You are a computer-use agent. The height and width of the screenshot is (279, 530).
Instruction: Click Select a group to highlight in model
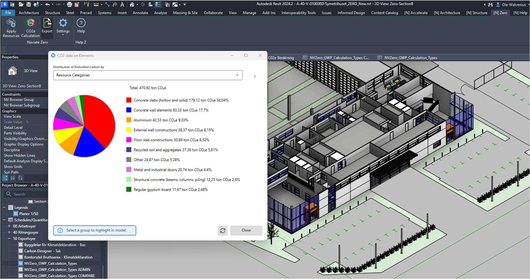point(95,230)
